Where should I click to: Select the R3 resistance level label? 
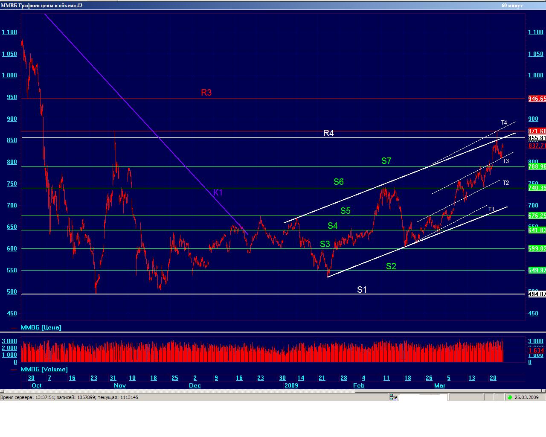pyautogui.click(x=206, y=93)
